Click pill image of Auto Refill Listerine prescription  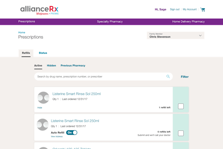coord(43,124)
